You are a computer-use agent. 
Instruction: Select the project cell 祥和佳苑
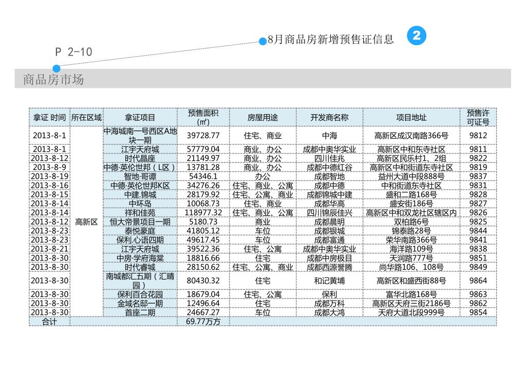click(x=140, y=213)
